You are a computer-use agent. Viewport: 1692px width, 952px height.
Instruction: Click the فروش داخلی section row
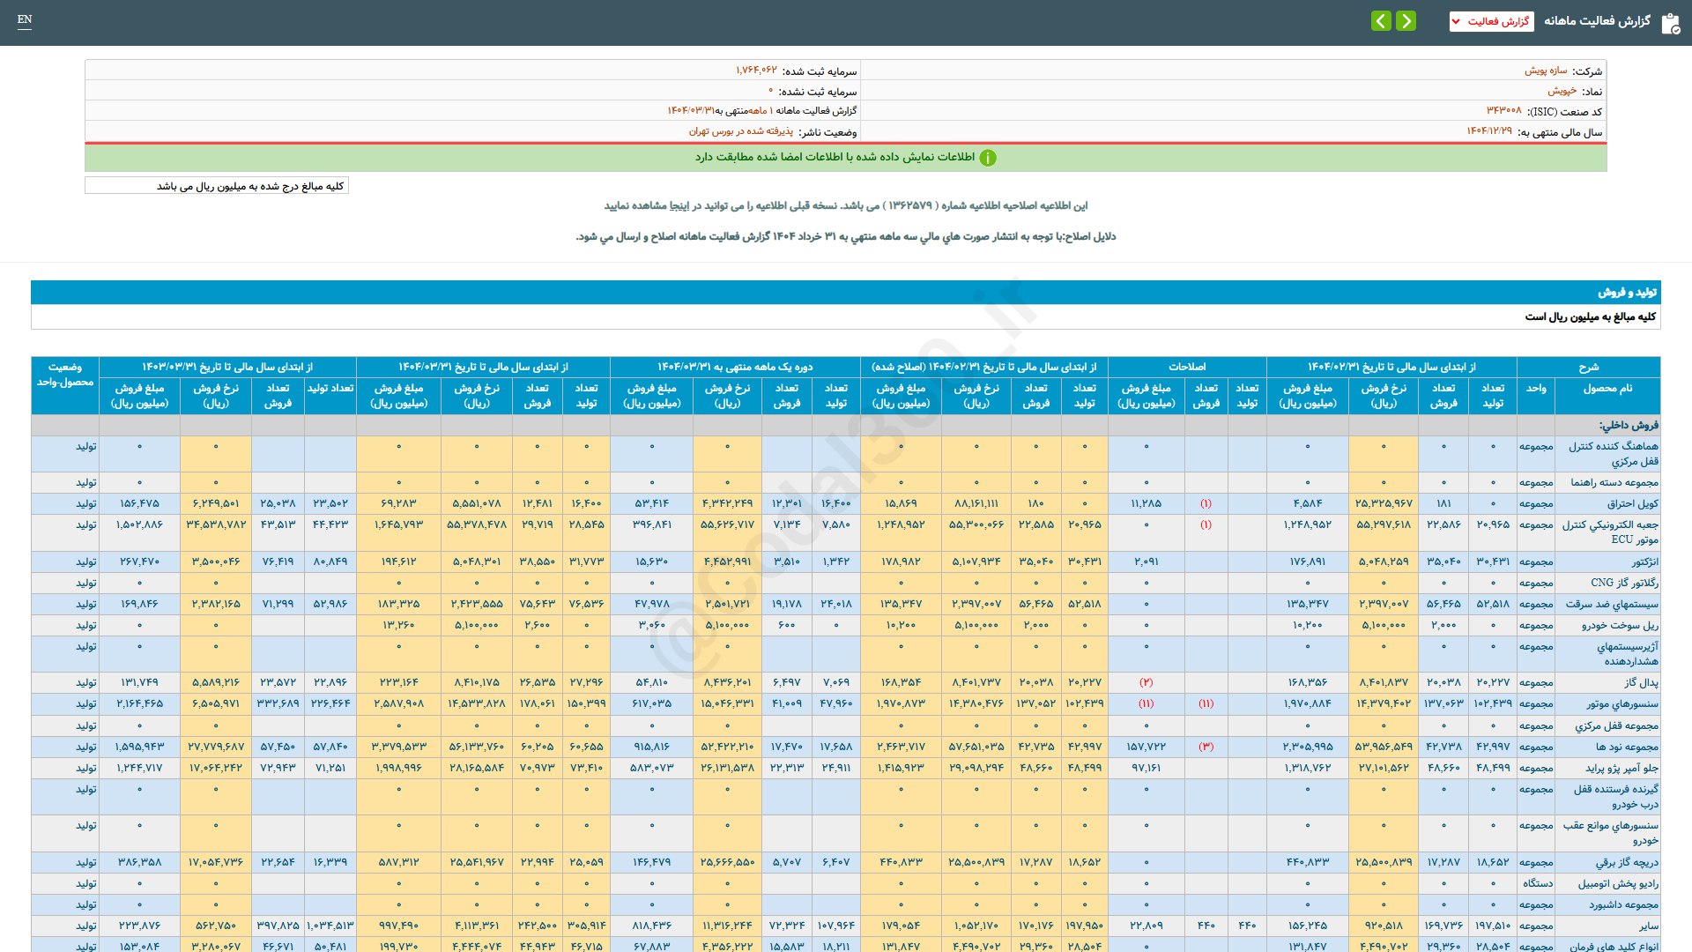[x=845, y=425]
